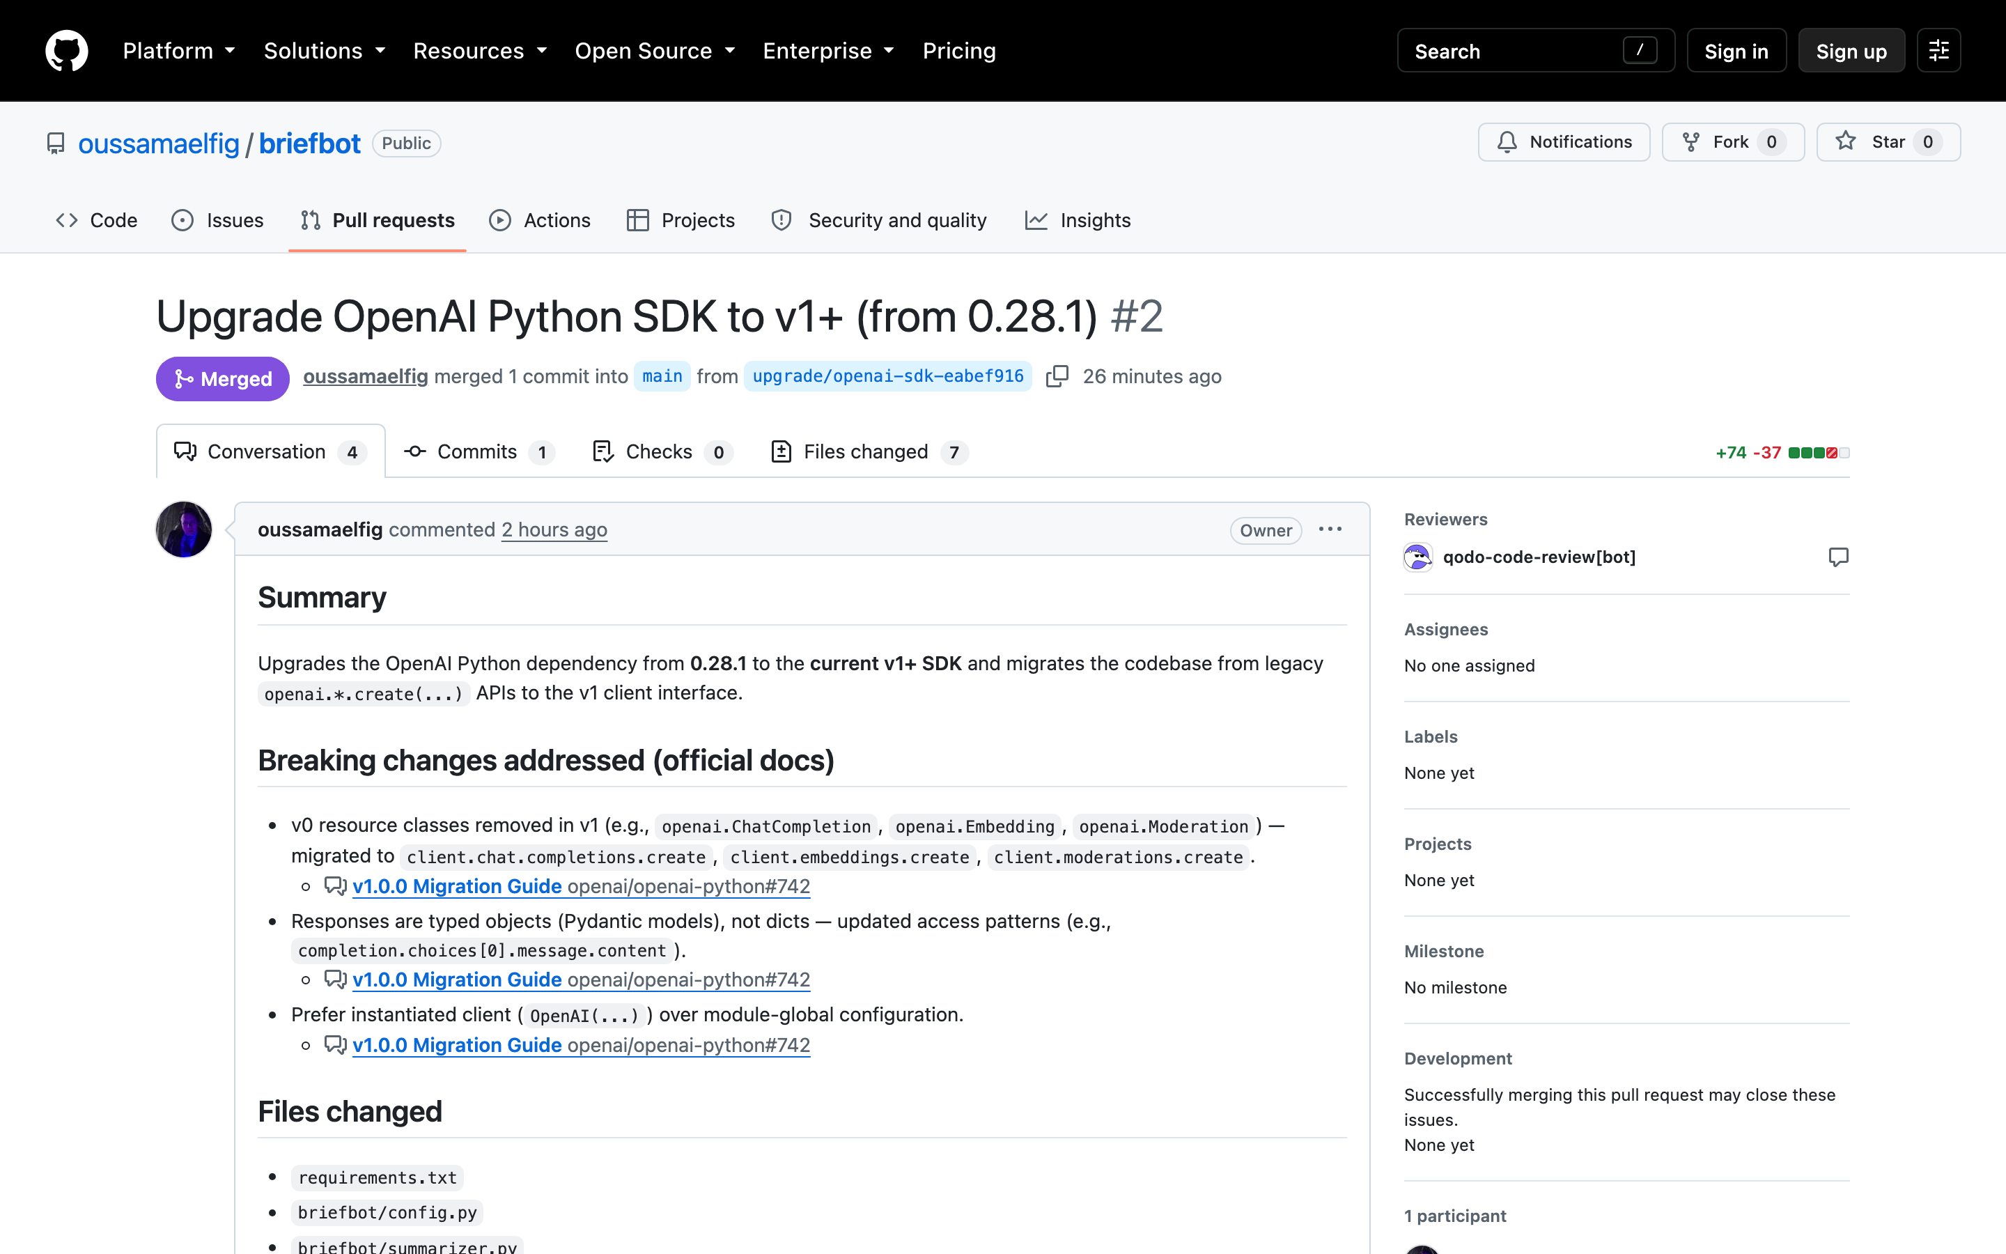Click the +74 -37 diffstat indicator
This screenshot has height=1254, width=2006.
(x=1782, y=452)
